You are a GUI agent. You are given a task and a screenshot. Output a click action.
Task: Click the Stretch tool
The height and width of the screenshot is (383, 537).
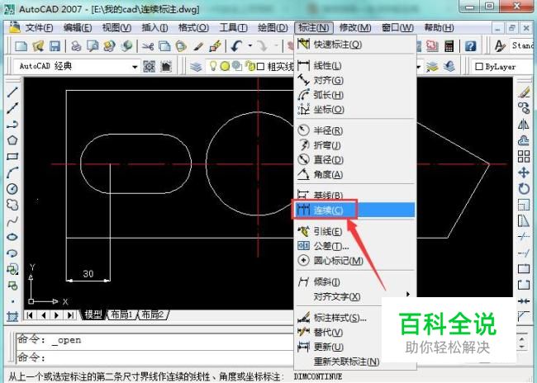(x=524, y=221)
